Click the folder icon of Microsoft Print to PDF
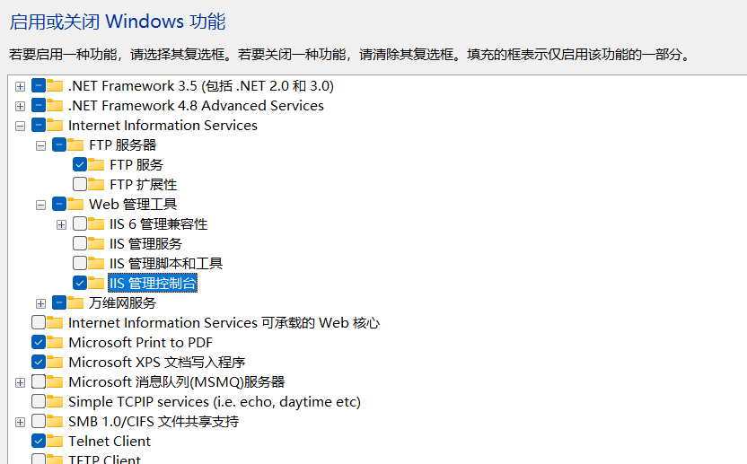 pos(54,342)
